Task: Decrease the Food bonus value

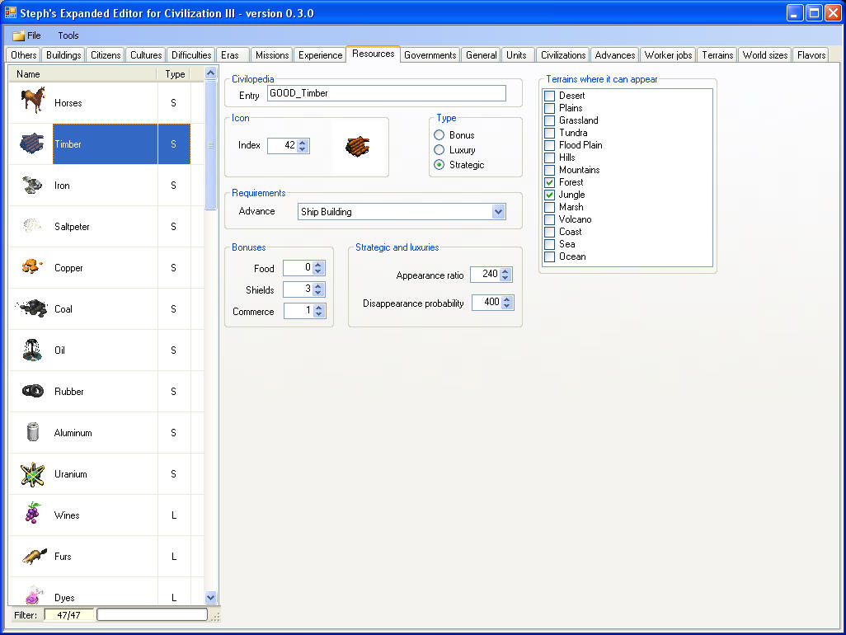Action: (x=318, y=270)
